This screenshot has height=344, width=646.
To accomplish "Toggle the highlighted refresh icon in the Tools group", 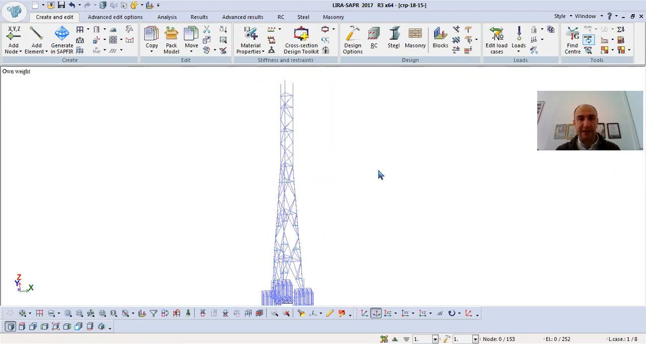I will 588,40.
